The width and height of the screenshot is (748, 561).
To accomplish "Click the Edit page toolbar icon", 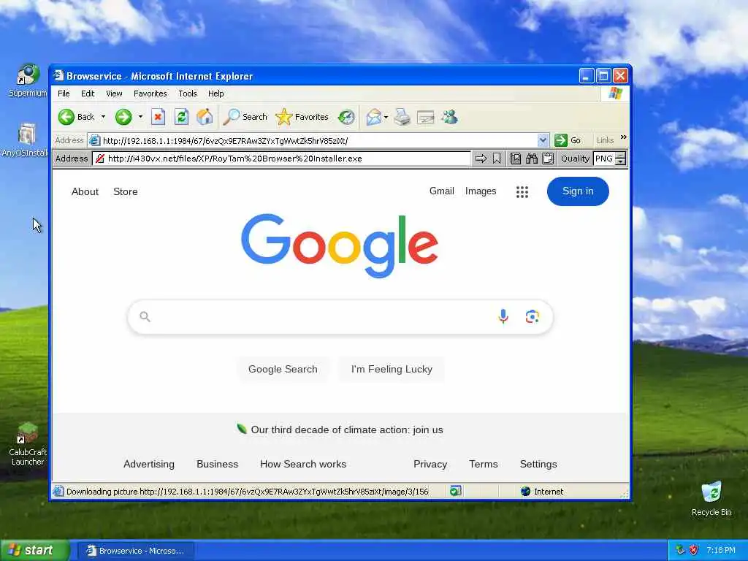I will pyautogui.click(x=426, y=117).
